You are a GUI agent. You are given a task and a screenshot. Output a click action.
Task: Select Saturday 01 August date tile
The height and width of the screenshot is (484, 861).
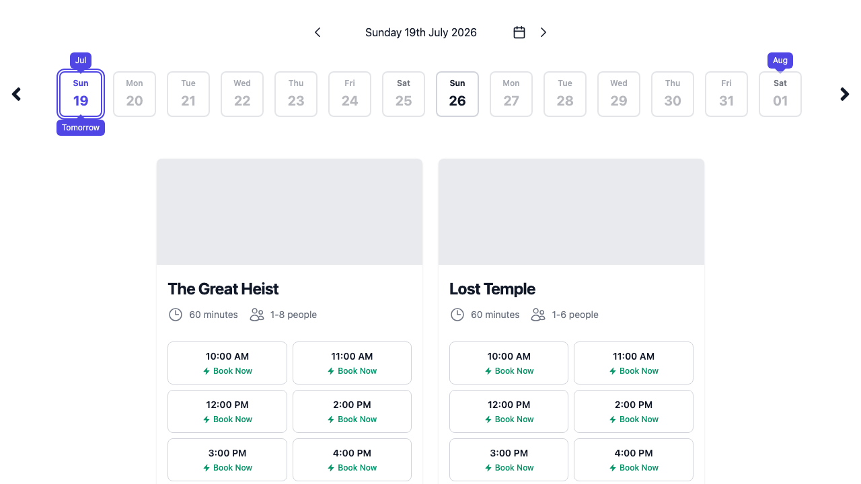tap(780, 94)
